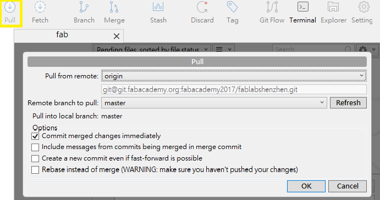This screenshot has width=380, height=200.
Task: Click the Fetch toolbar icon
Action: (40, 13)
